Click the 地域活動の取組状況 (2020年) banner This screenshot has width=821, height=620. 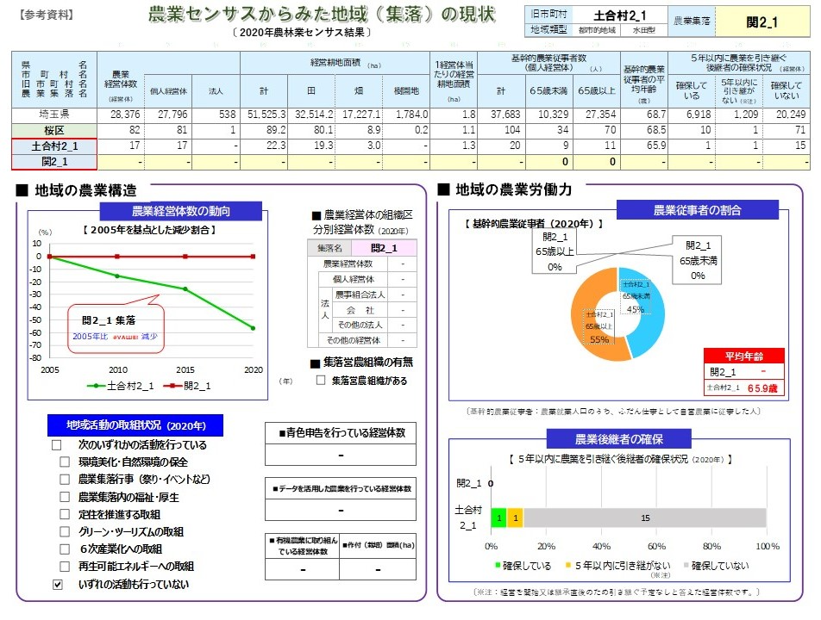pos(135,425)
